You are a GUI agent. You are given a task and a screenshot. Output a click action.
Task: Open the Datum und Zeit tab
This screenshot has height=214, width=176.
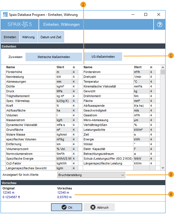51,37
